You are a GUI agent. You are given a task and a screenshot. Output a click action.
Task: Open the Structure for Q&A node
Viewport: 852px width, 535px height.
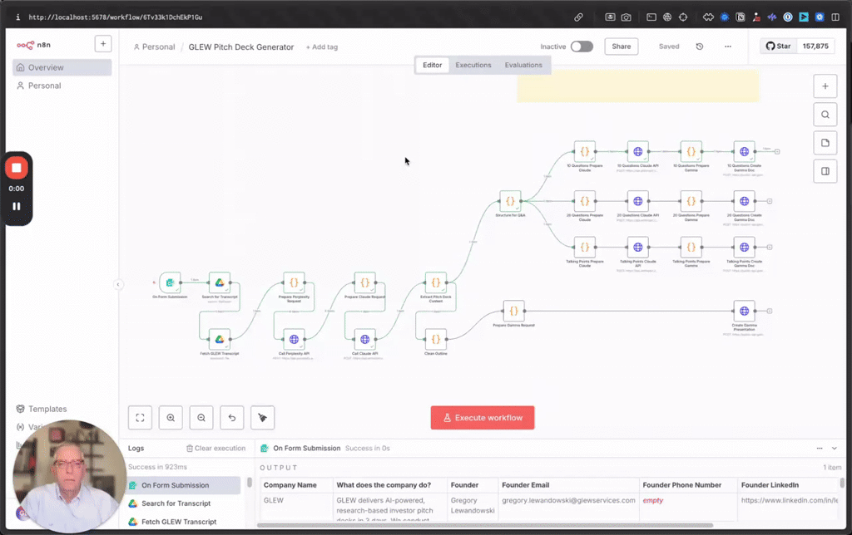click(x=510, y=201)
